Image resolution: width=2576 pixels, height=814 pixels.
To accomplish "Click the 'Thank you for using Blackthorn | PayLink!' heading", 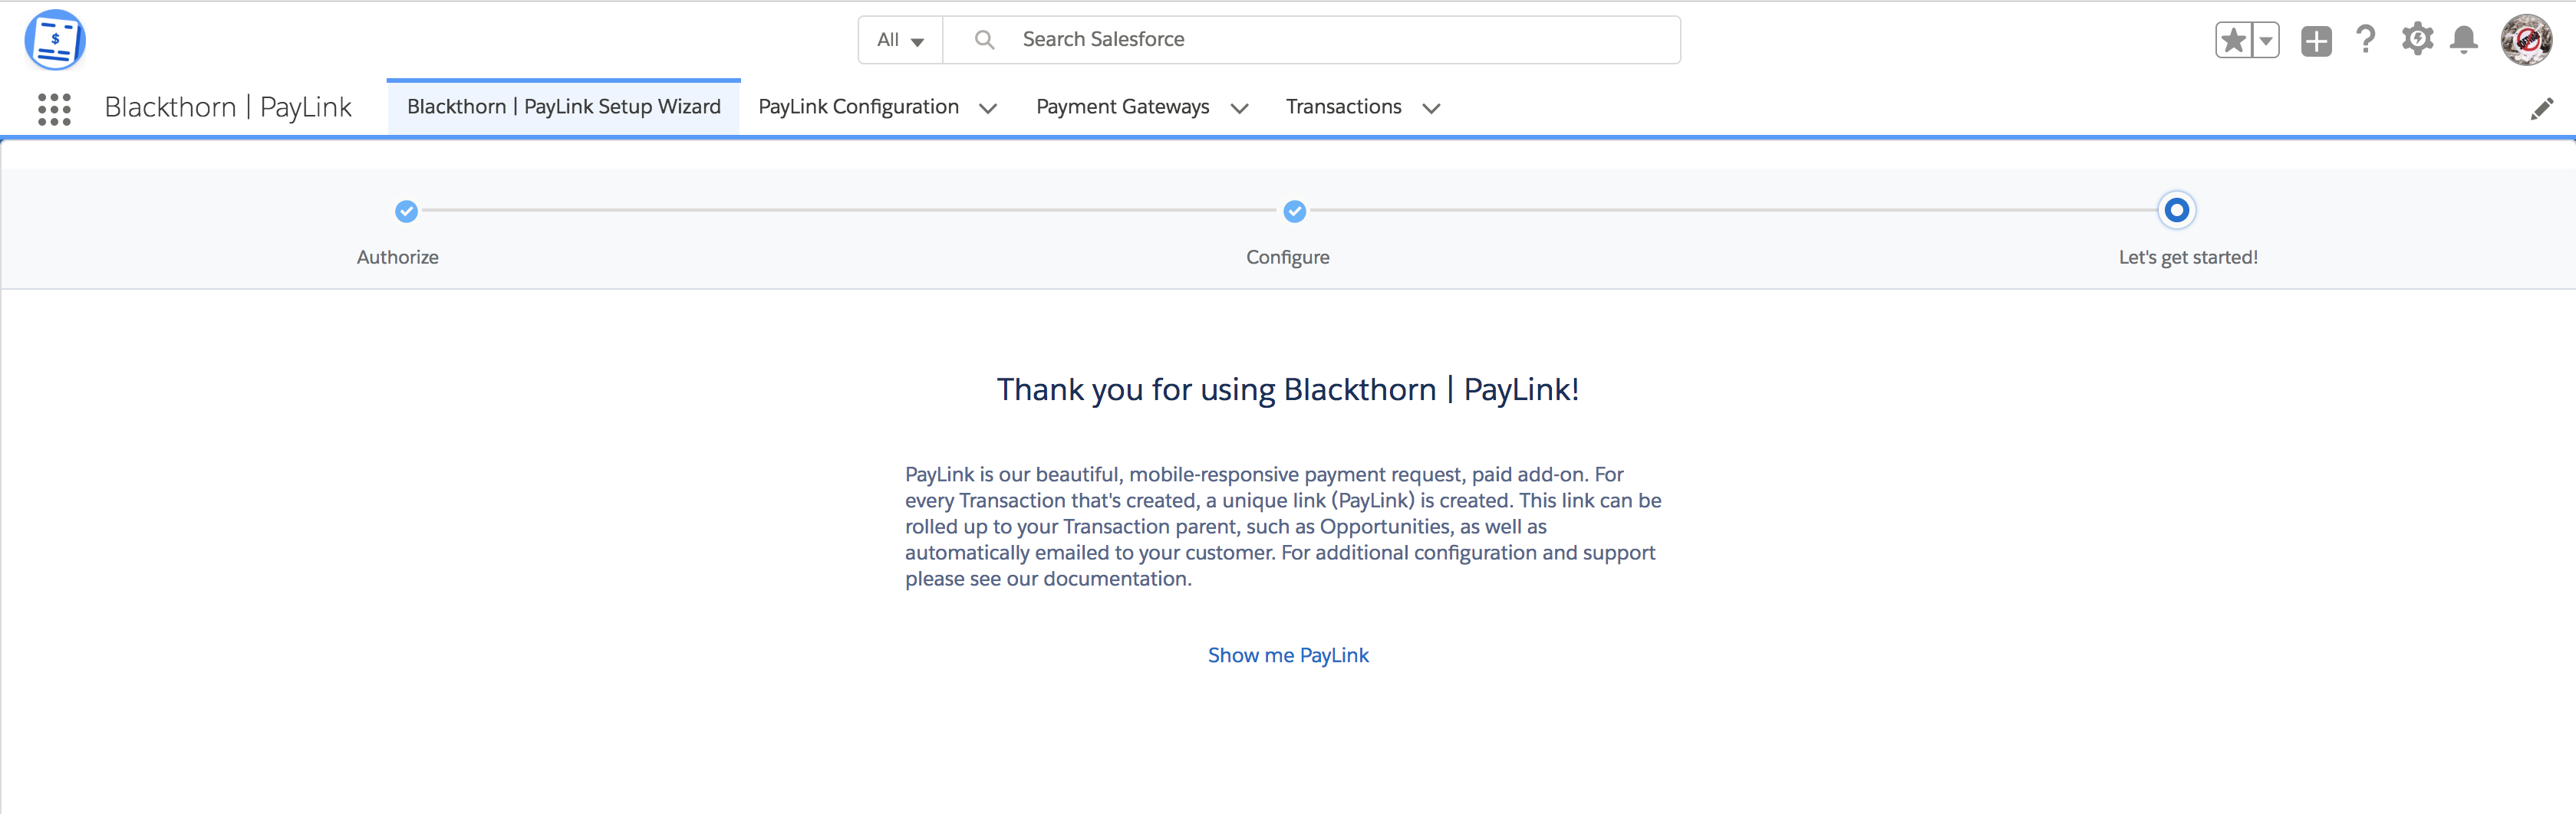I will tap(1288, 389).
